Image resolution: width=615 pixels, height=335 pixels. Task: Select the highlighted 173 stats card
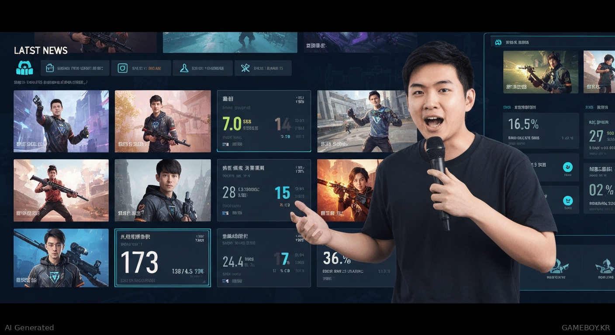[x=162, y=258]
